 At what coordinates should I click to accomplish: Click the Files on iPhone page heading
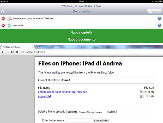click(x=80, y=63)
